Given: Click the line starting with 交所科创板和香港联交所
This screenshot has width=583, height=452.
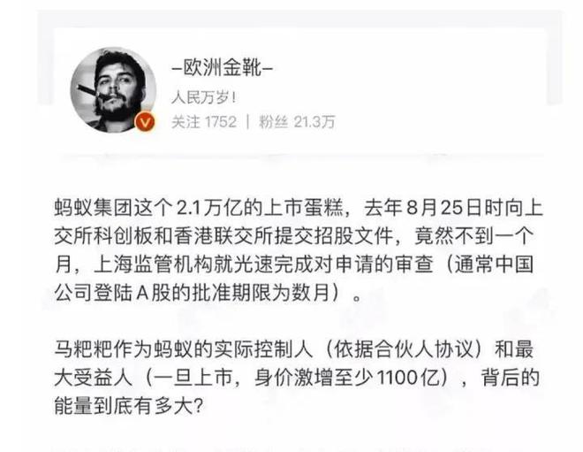Looking at the screenshot, I should tap(294, 236).
